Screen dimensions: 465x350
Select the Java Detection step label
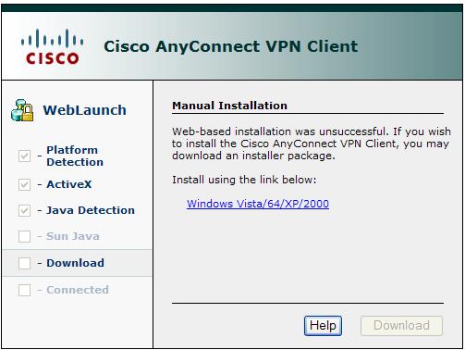tap(91, 210)
